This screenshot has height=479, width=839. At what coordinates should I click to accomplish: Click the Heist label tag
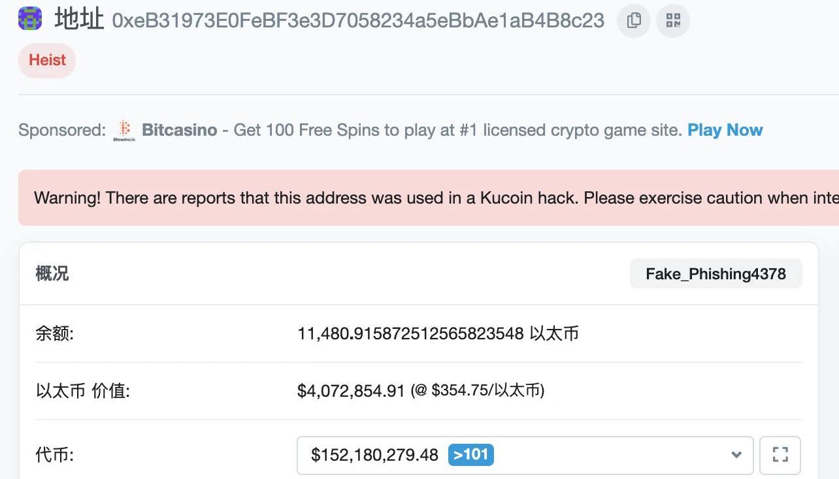click(x=47, y=60)
